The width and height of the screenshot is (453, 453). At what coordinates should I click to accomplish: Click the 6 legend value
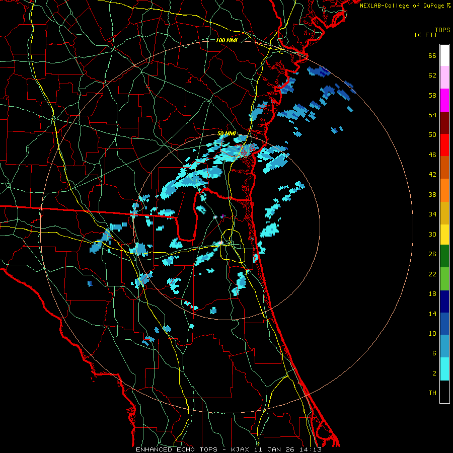click(x=434, y=353)
